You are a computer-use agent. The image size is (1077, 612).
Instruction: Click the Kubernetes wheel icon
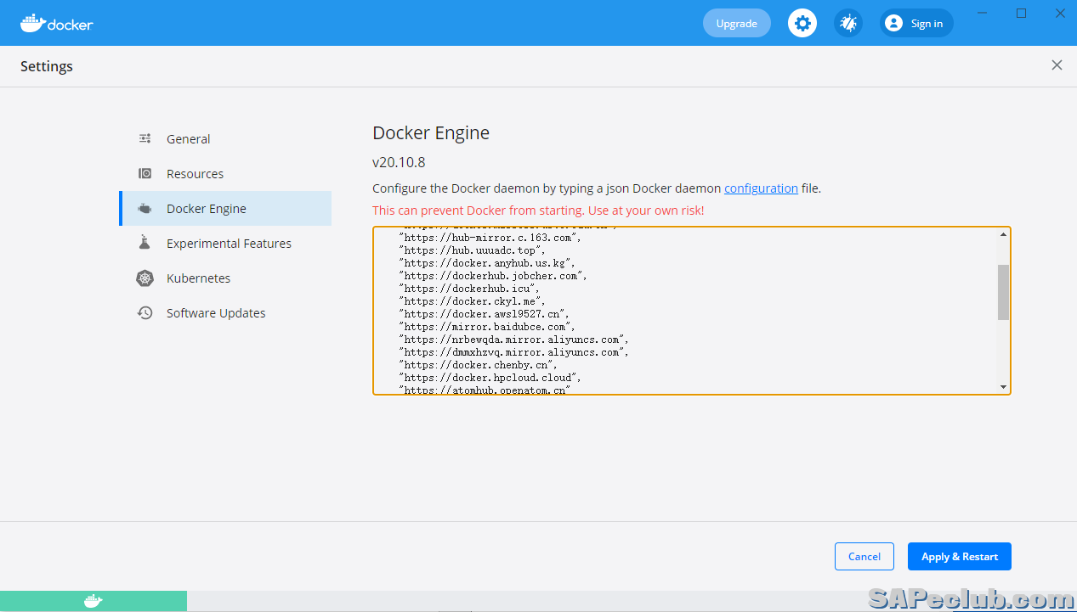point(145,278)
